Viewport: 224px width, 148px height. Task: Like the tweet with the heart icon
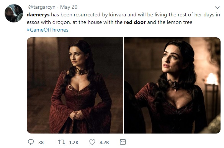point(92,142)
